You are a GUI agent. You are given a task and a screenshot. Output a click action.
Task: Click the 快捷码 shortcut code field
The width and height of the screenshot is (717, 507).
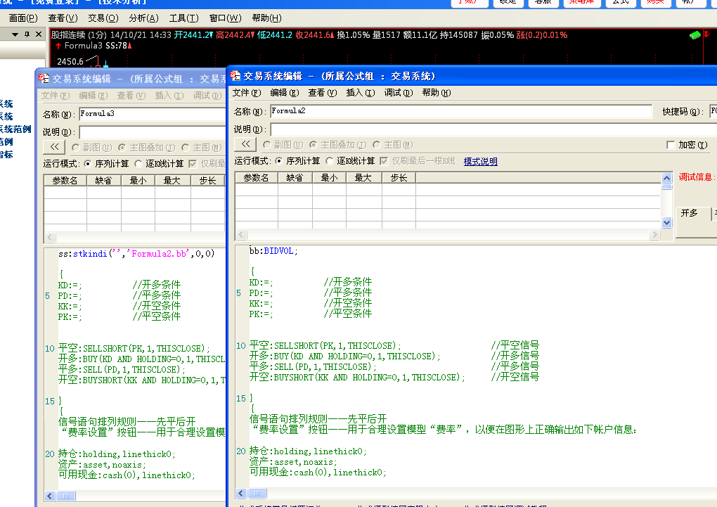click(x=713, y=111)
